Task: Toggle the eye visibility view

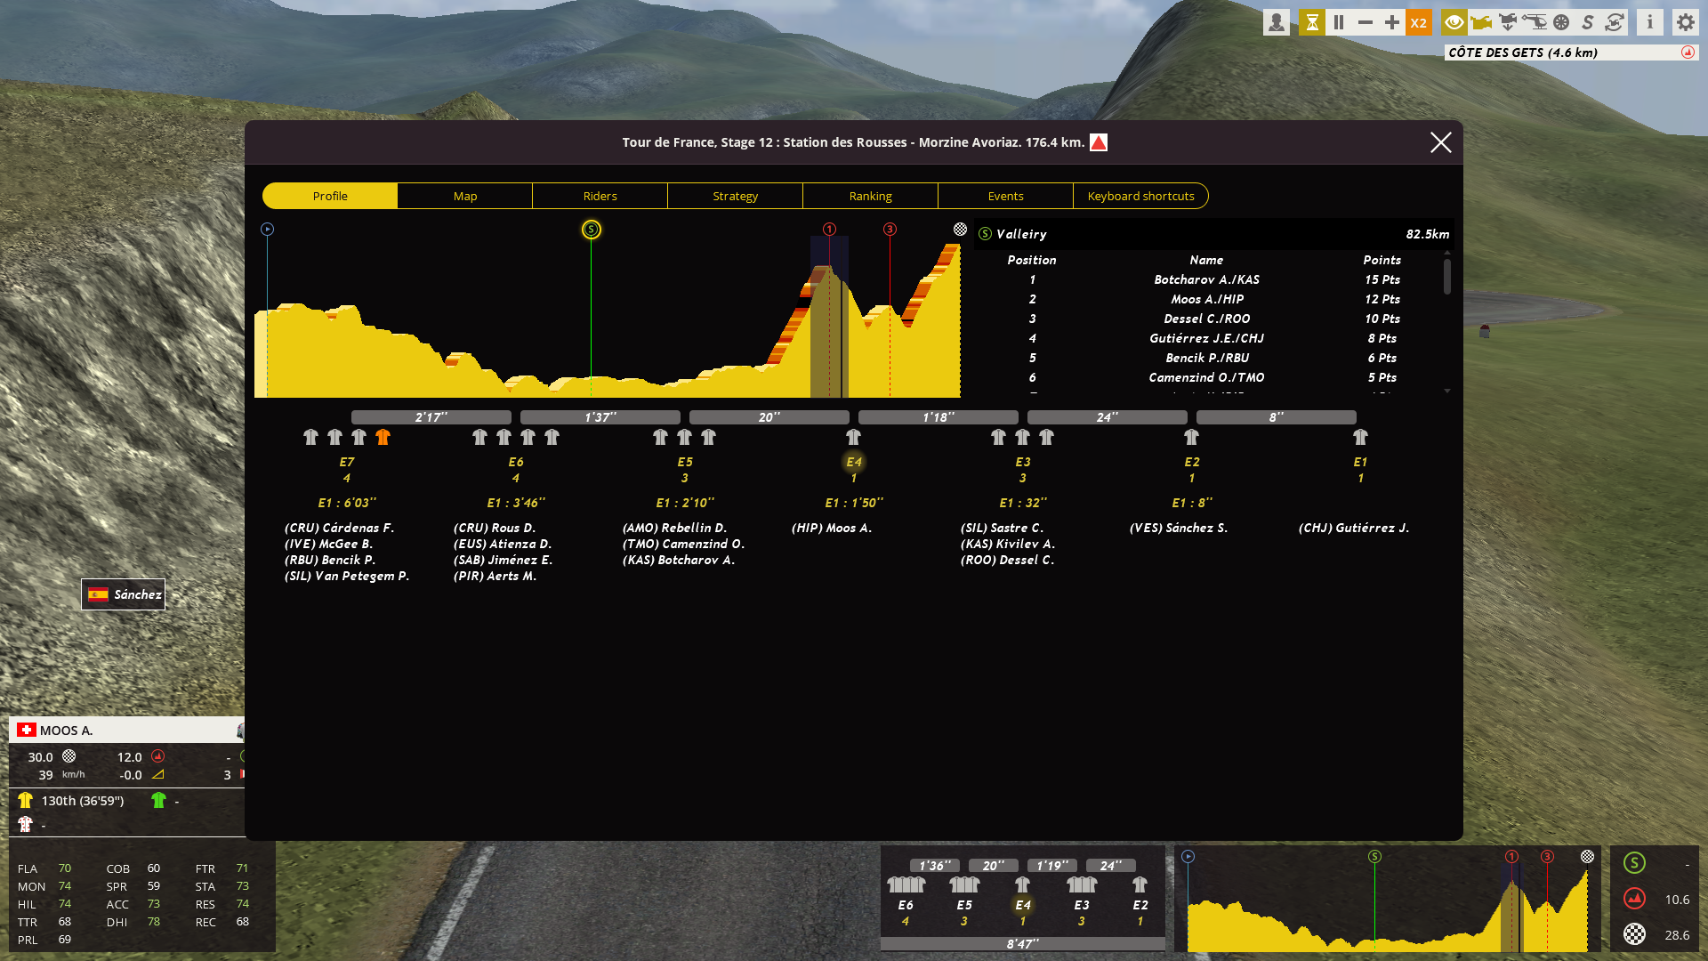Action: click(x=1454, y=22)
